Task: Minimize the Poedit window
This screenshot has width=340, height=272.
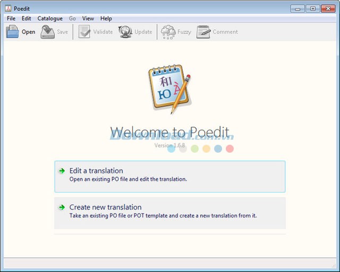Action: [x=299, y=8]
